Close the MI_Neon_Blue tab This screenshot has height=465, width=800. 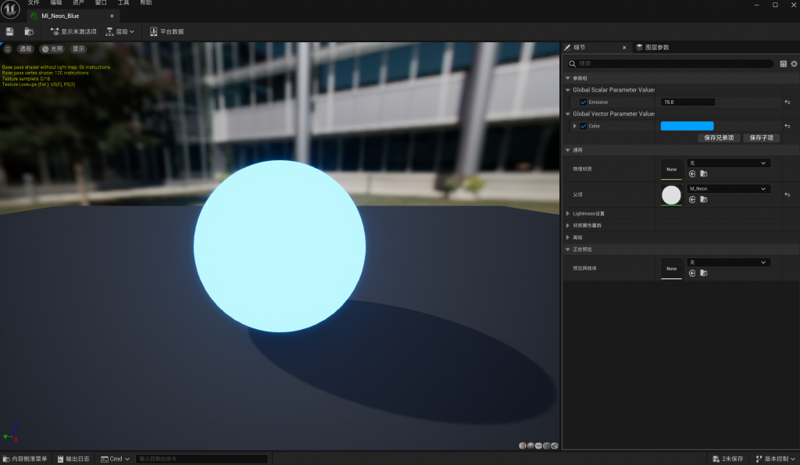pyautogui.click(x=112, y=16)
